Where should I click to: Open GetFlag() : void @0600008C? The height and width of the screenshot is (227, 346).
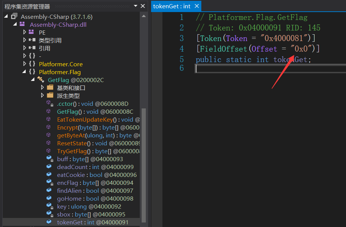coord(95,112)
